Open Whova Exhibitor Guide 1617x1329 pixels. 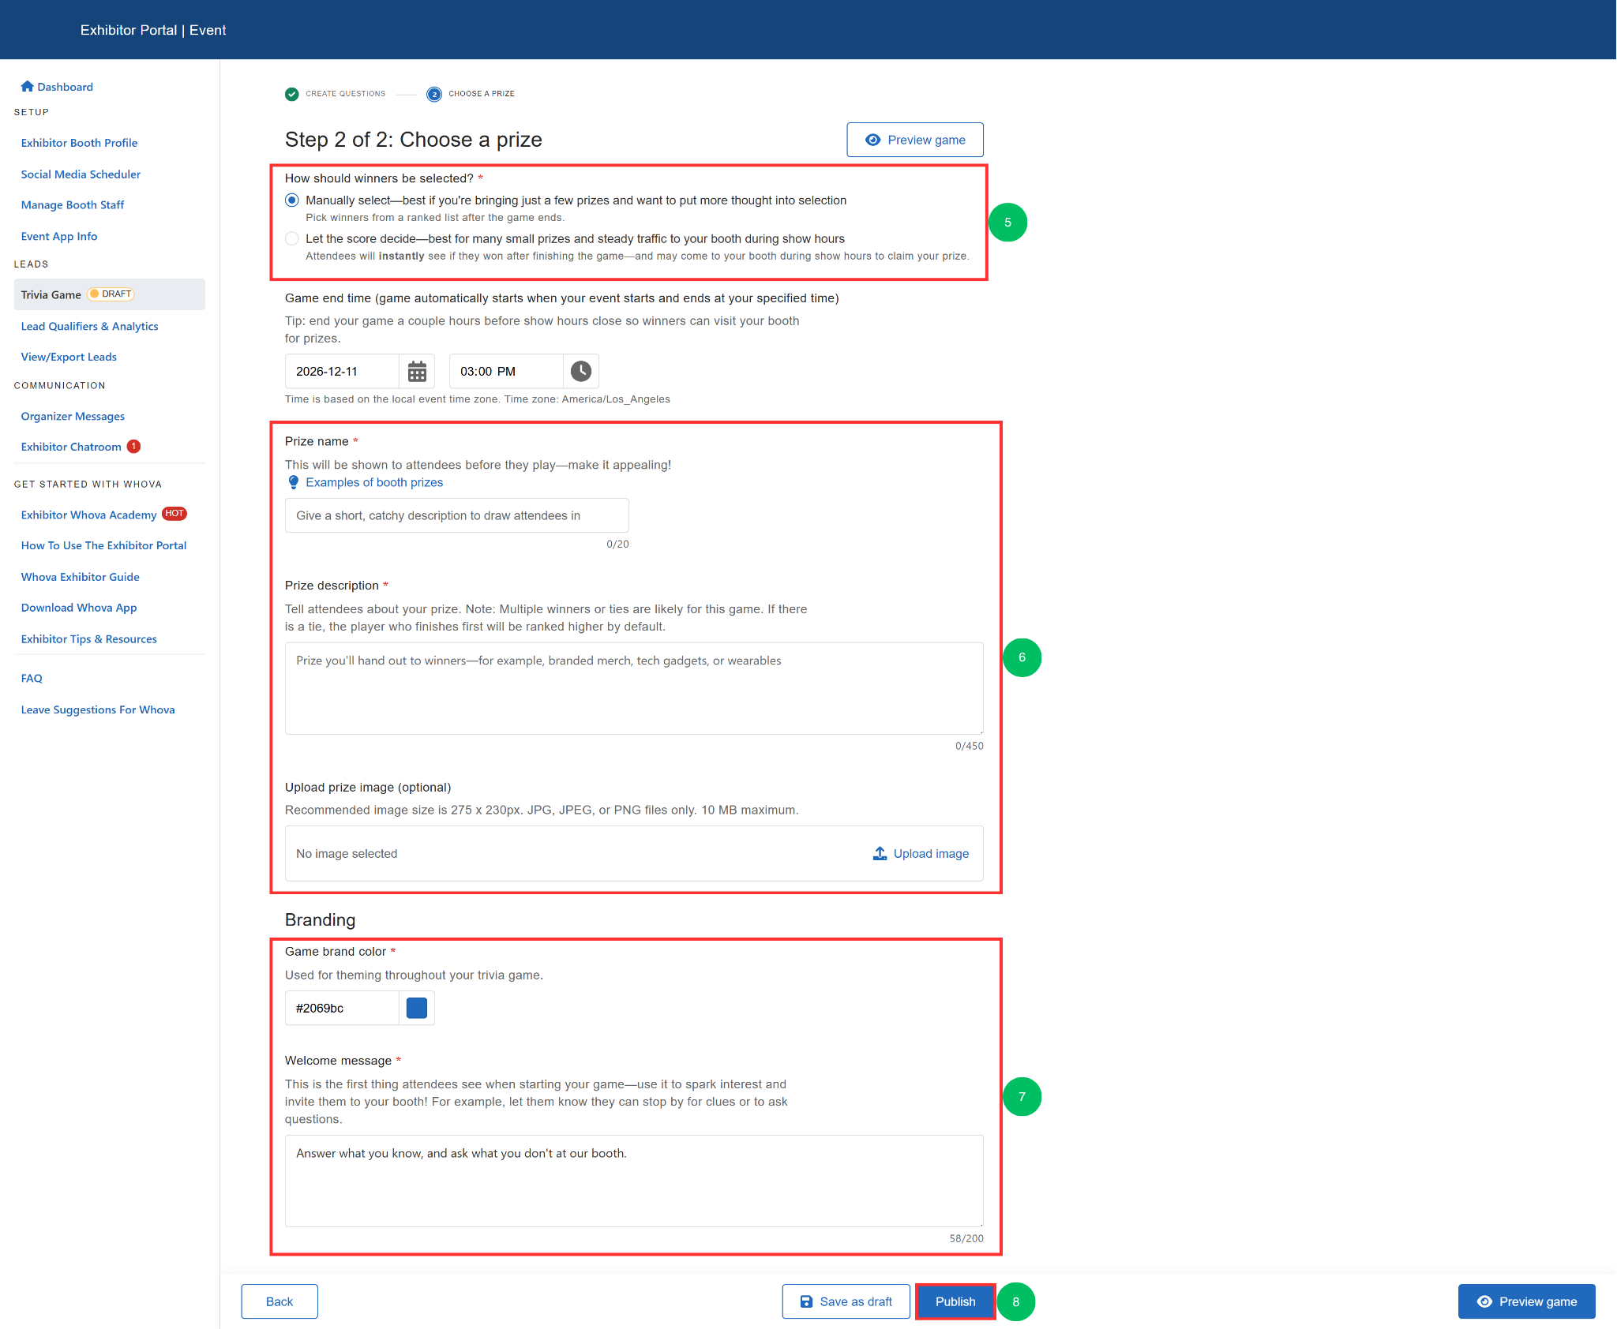(80, 577)
